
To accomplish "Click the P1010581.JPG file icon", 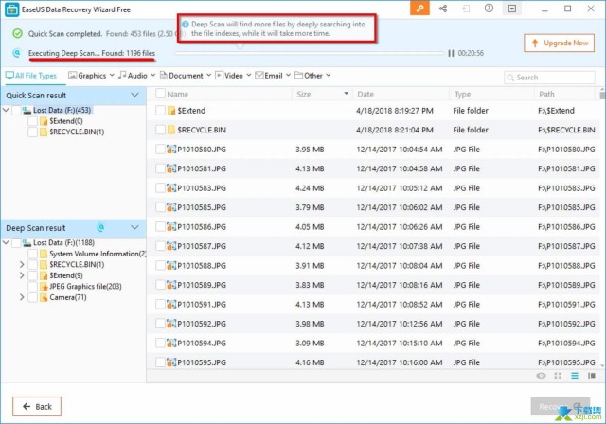I will [x=171, y=168].
